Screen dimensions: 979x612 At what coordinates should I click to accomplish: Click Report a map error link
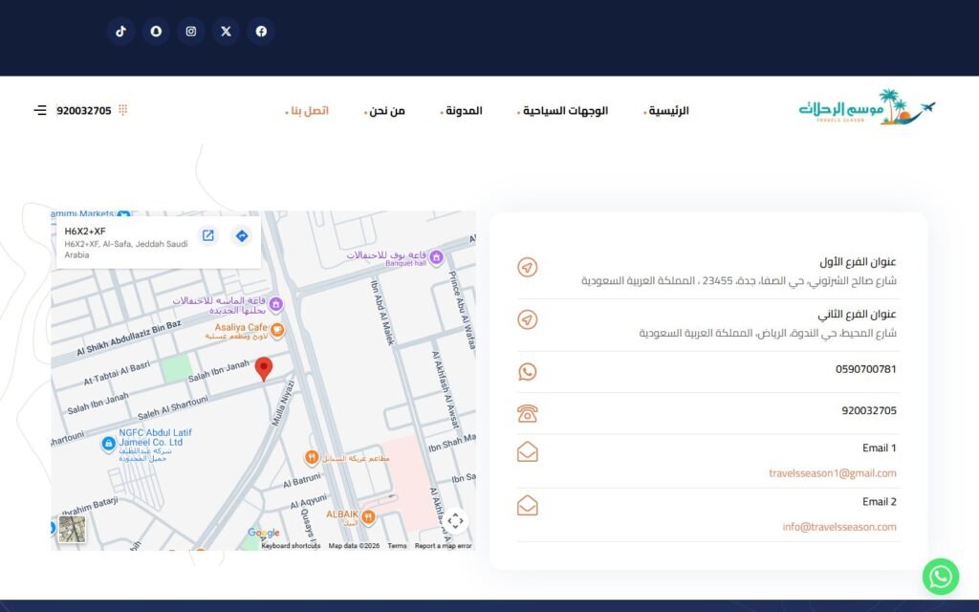(x=444, y=546)
